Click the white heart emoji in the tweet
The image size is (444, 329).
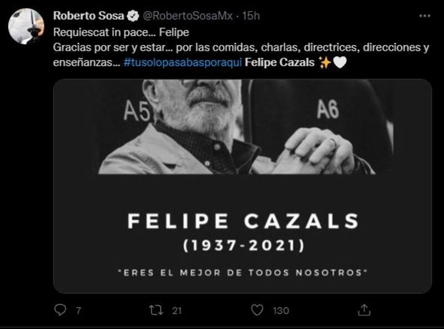(340, 63)
